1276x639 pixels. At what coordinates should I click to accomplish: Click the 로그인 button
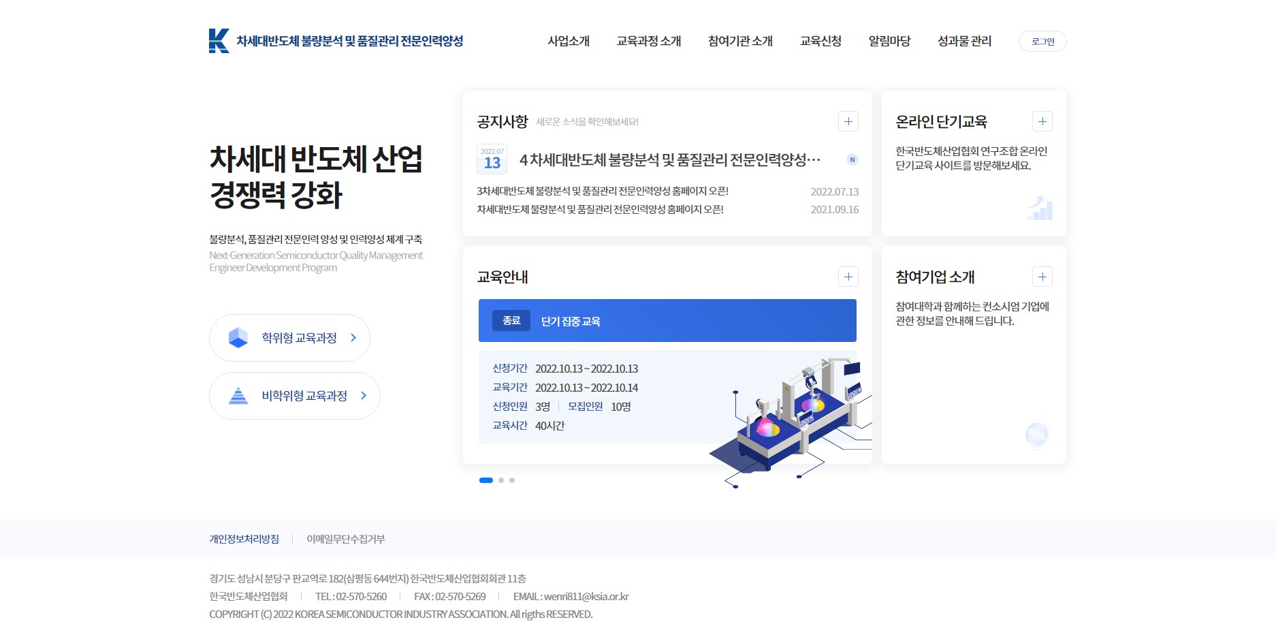click(1042, 42)
